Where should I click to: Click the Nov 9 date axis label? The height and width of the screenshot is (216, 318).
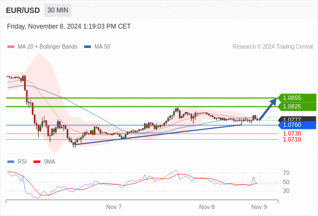[x=259, y=207]
